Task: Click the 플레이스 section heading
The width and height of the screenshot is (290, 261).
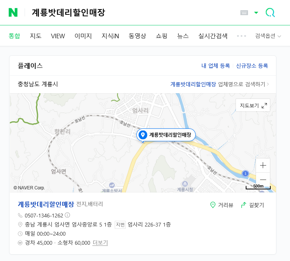Action: pos(30,66)
